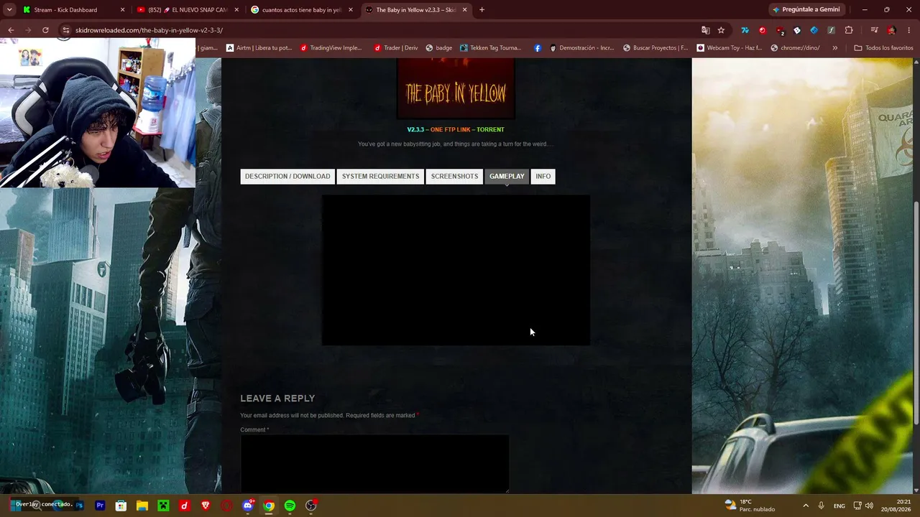920x517 pixels.
Task: Open Premiere Pro from the taskbar
Action: (100, 506)
